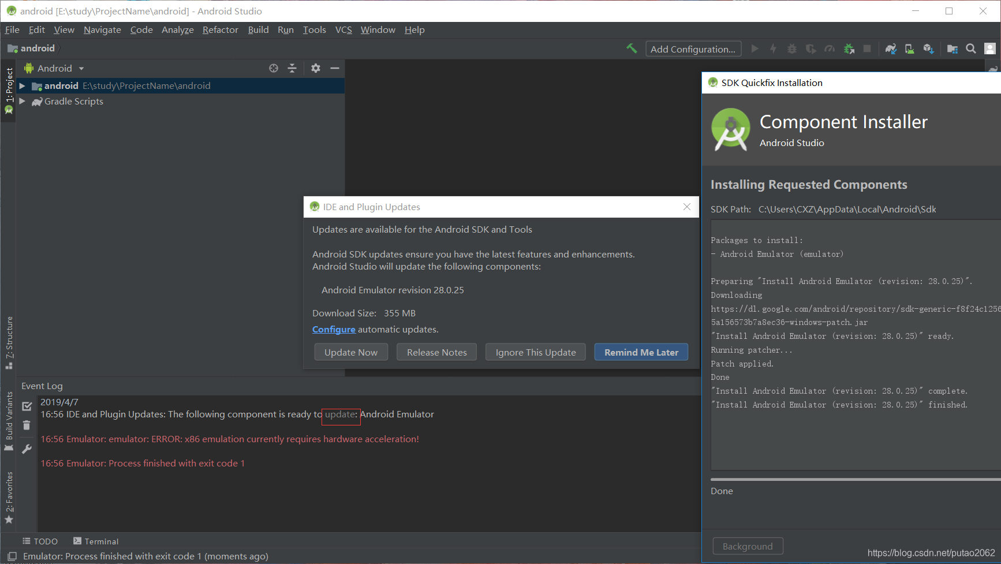The width and height of the screenshot is (1001, 564).
Task: Mark all Event Log notifications as read
Action: point(27,406)
